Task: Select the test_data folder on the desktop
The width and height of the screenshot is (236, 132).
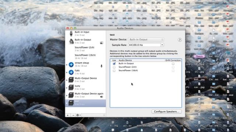Action: click(199, 47)
